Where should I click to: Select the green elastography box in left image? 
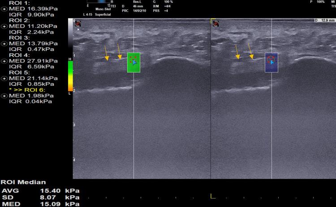[x=134, y=63]
